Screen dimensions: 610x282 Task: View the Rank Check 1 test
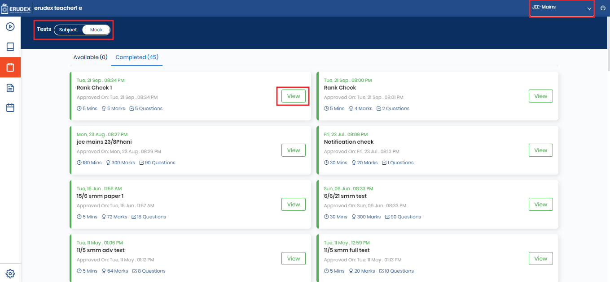tap(293, 96)
